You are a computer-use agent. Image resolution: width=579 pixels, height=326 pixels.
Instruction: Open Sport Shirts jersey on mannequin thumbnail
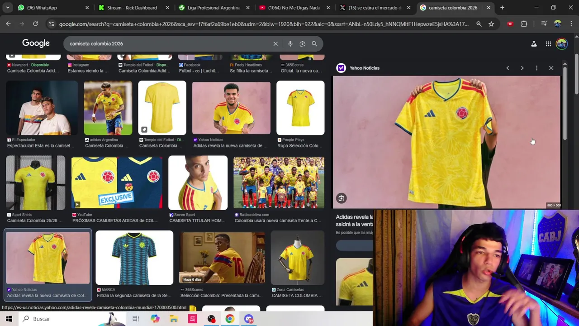[35, 183]
